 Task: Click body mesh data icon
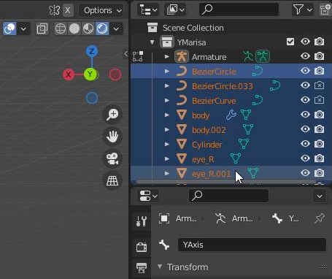[246, 115]
